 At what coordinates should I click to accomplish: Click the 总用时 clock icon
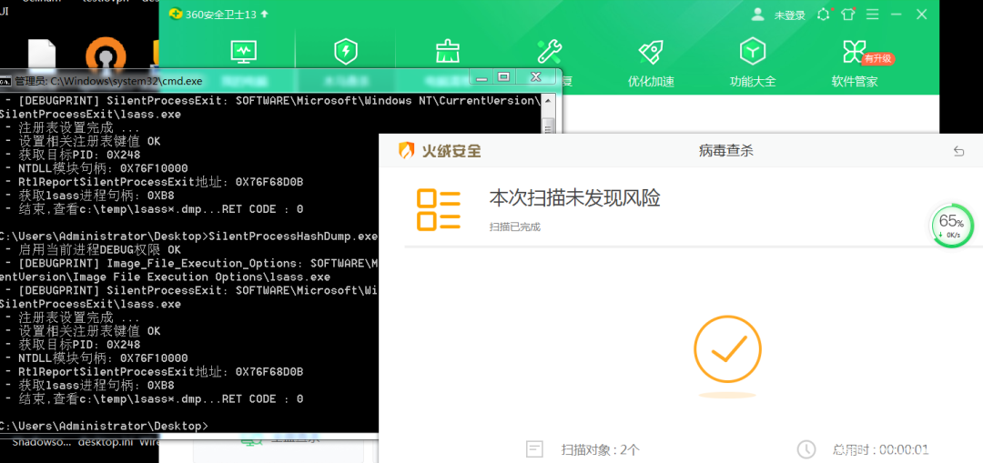(806, 449)
